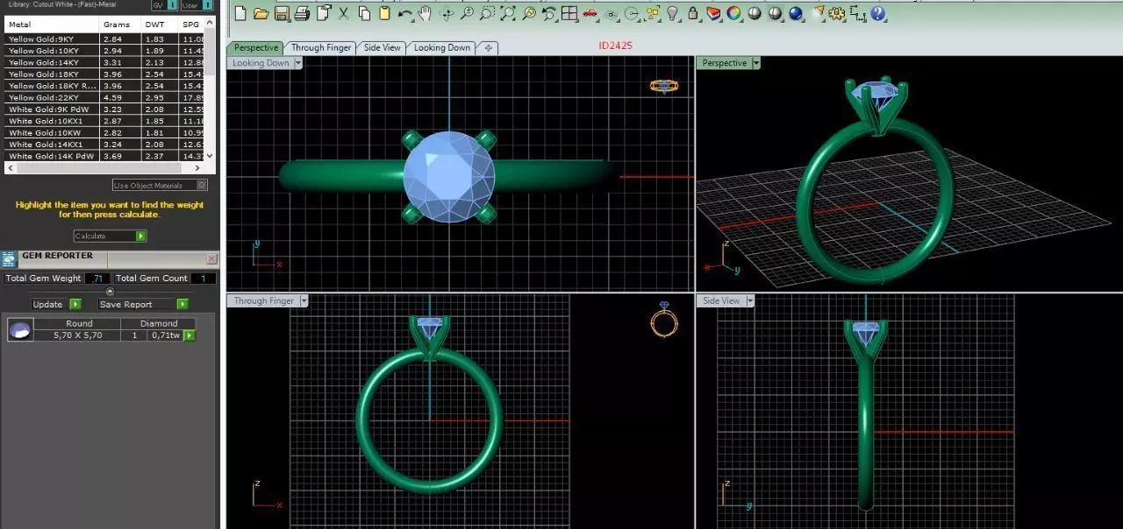This screenshot has width=1123, height=529.
Task: Click the Grams column header
Action: tap(119, 25)
